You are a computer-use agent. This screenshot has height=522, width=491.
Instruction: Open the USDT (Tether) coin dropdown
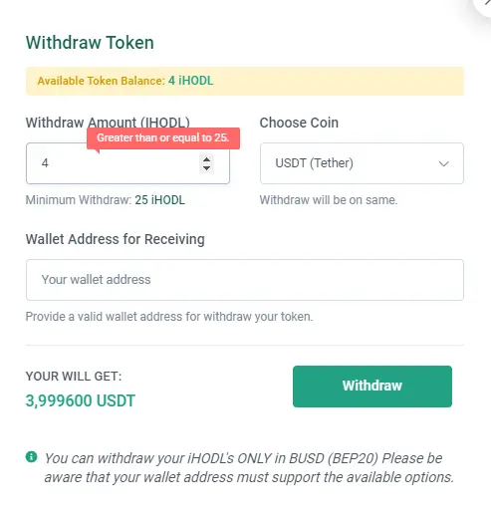click(362, 163)
